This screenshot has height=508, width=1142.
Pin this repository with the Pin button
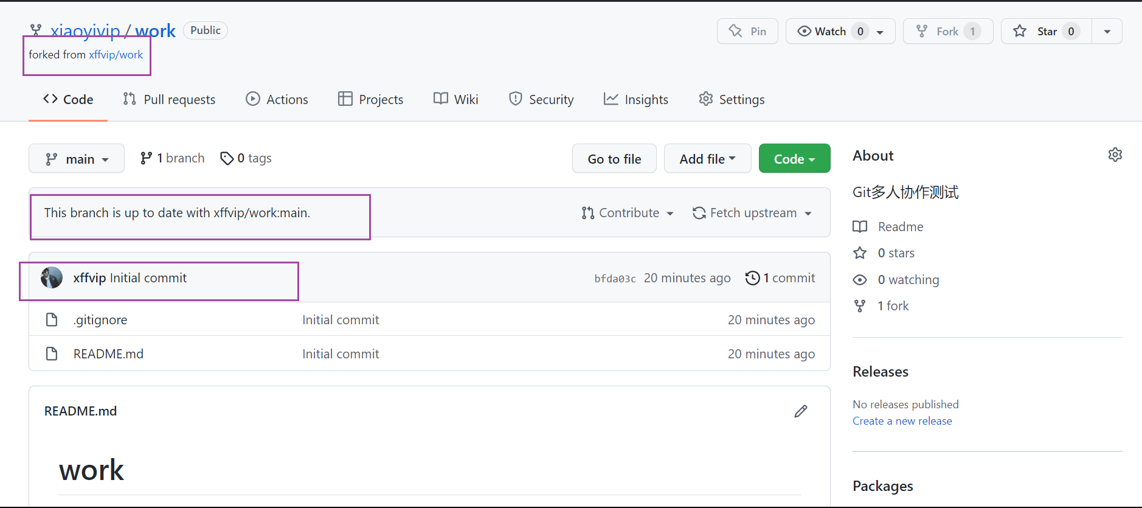[747, 31]
